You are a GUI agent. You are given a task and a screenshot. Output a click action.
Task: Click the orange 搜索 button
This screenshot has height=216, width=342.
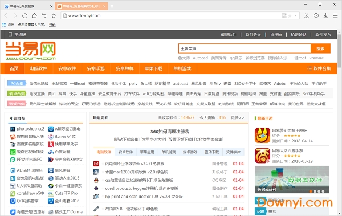pos(320,48)
